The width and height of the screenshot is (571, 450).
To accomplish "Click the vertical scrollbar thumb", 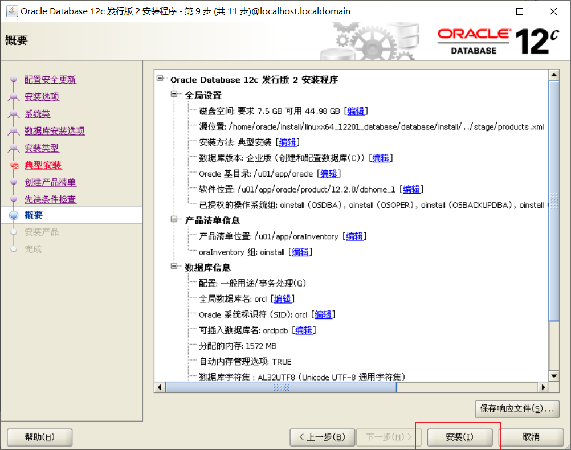I will (x=554, y=201).
